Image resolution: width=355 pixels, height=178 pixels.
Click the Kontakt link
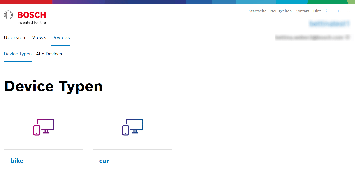tap(302, 11)
